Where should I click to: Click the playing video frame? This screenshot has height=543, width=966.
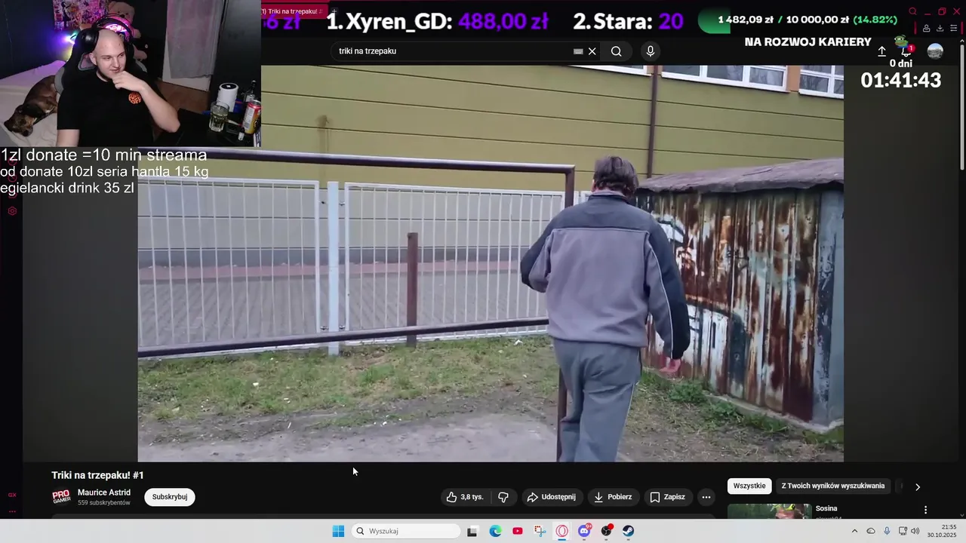491,263
